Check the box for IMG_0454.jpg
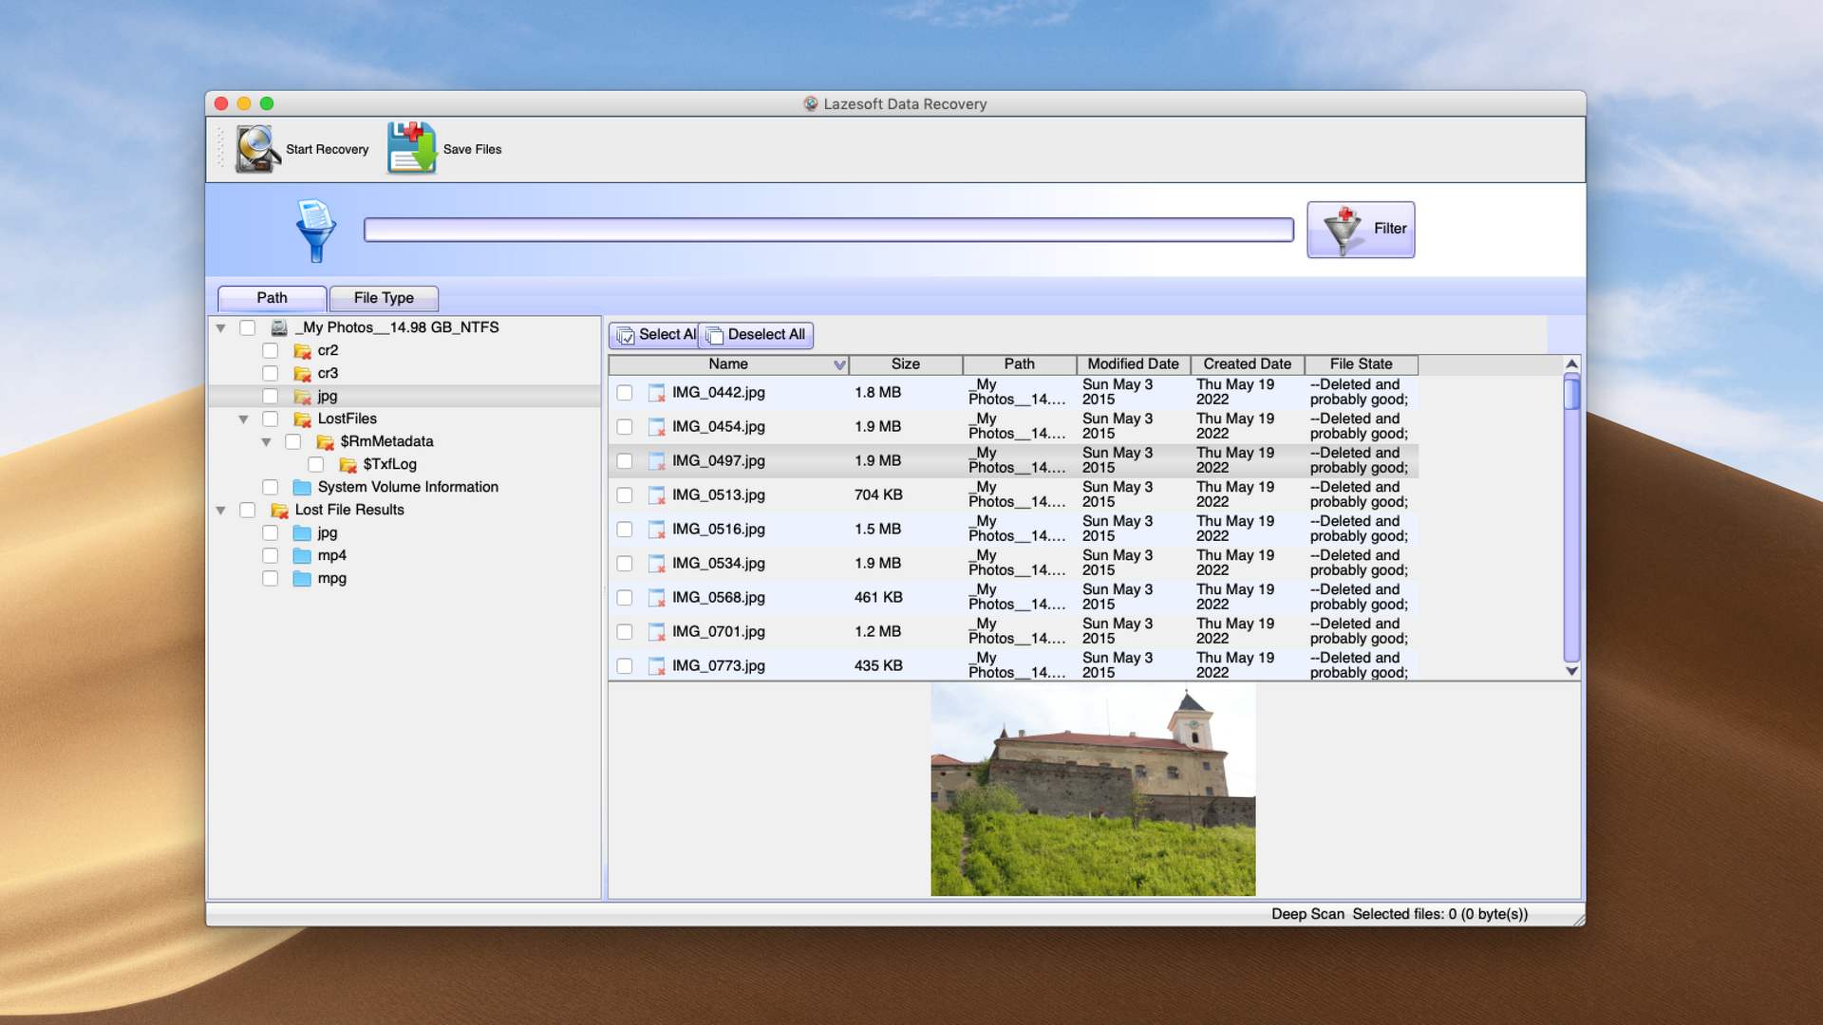The image size is (1823, 1025). click(x=625, y=427)
